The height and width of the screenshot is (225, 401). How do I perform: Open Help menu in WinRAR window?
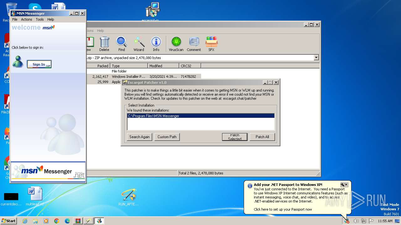coord(100,31)
